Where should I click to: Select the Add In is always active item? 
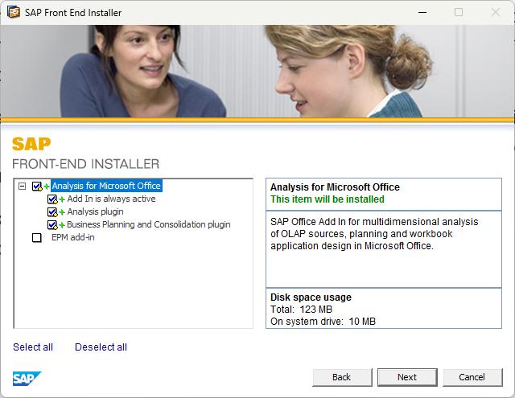(111, 199)
